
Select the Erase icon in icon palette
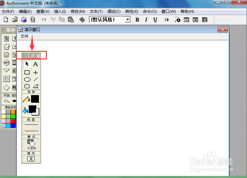pos(7,55)
